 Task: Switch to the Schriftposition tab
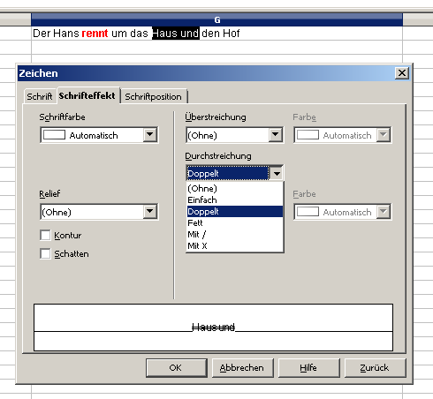pos(153,96)
